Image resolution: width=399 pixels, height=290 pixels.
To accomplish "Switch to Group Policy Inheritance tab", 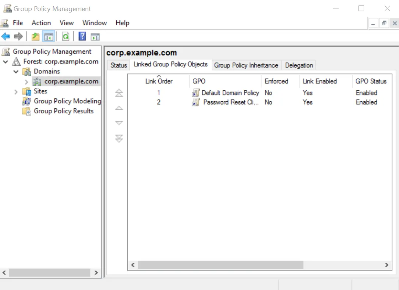I will tap(246, 65).
